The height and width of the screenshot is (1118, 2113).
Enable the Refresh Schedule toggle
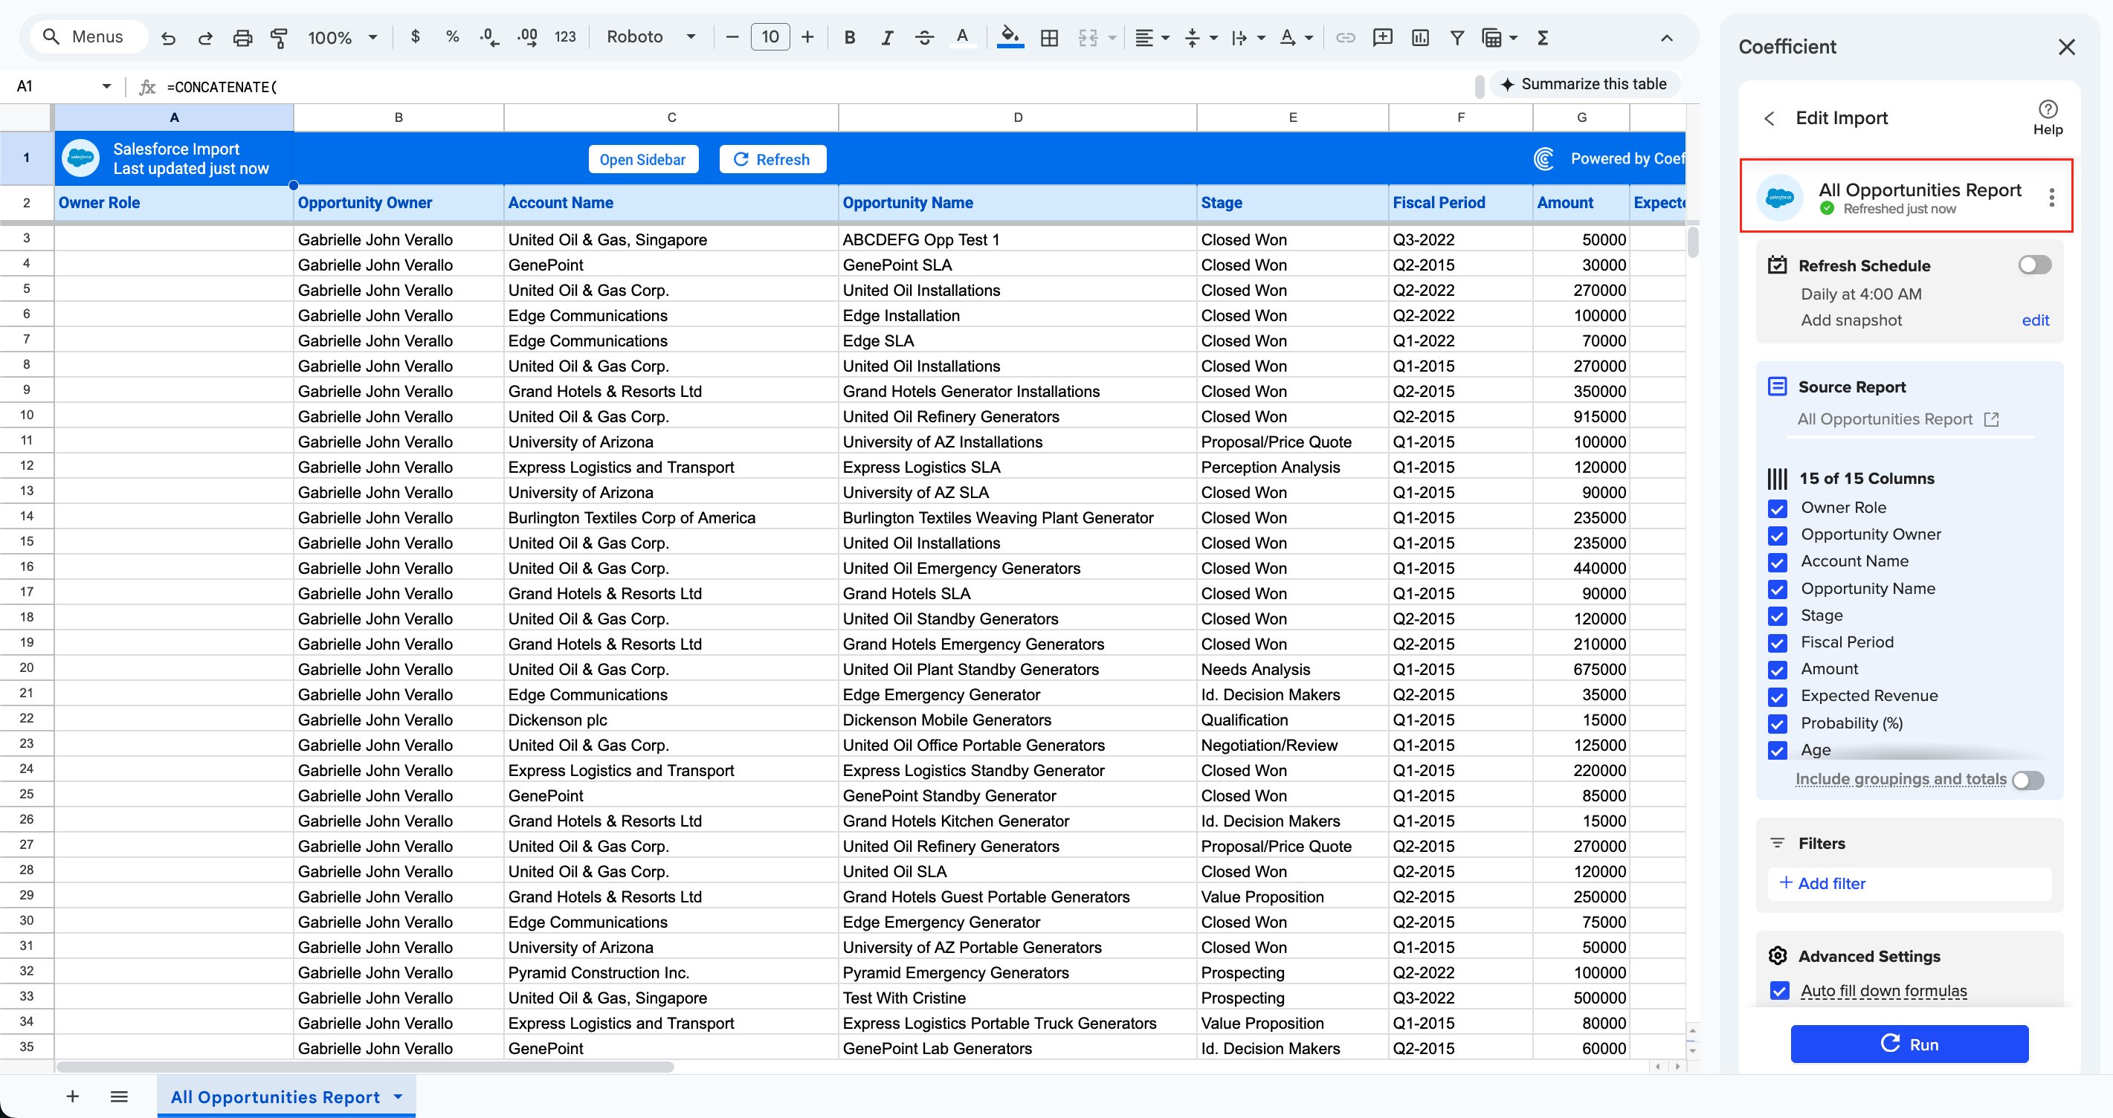pos(2034,265)
